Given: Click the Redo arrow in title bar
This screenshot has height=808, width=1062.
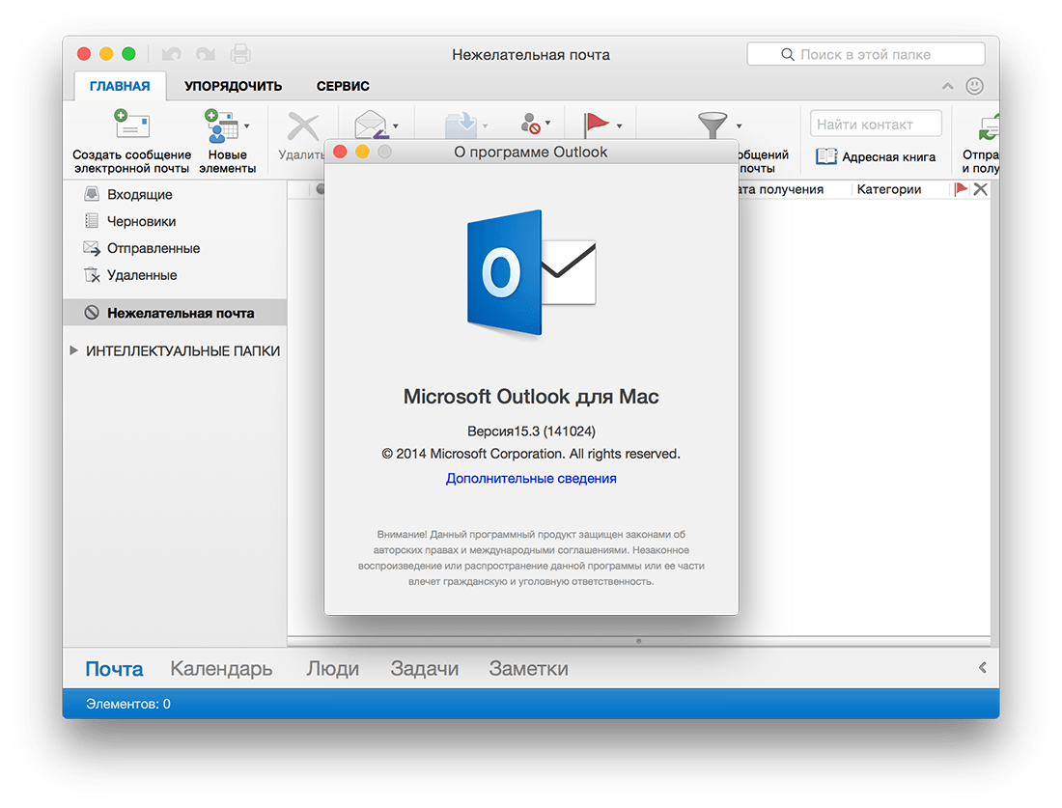Looking at the screenshot, I should [206, 53].
